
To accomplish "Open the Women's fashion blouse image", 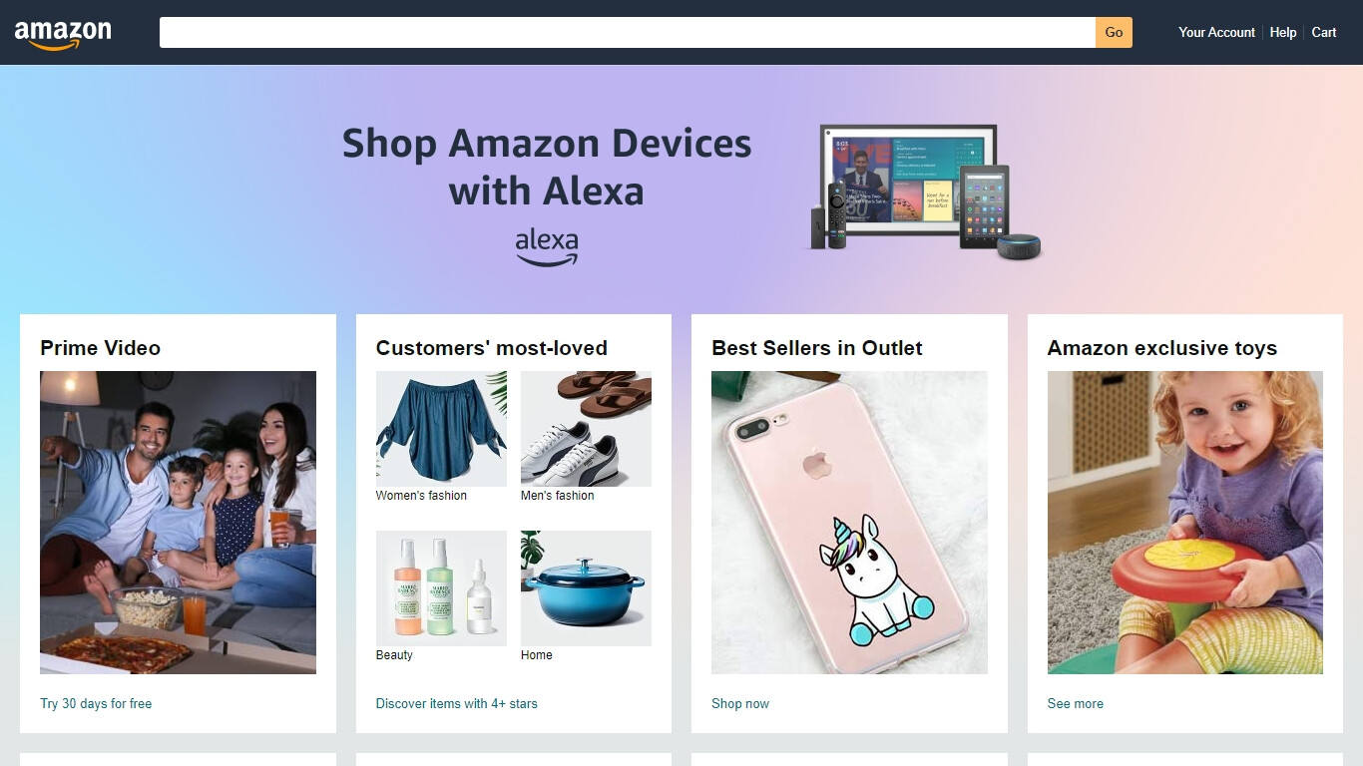I will click(441, 429).
